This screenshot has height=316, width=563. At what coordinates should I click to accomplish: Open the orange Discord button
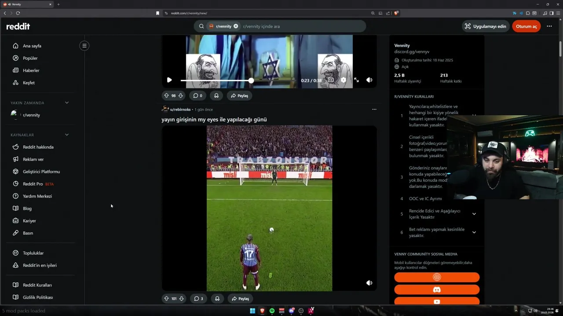[x=437, y=290]
